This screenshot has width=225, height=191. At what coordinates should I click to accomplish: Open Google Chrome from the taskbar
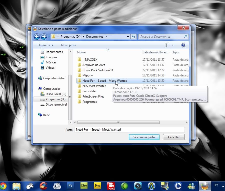3,186
